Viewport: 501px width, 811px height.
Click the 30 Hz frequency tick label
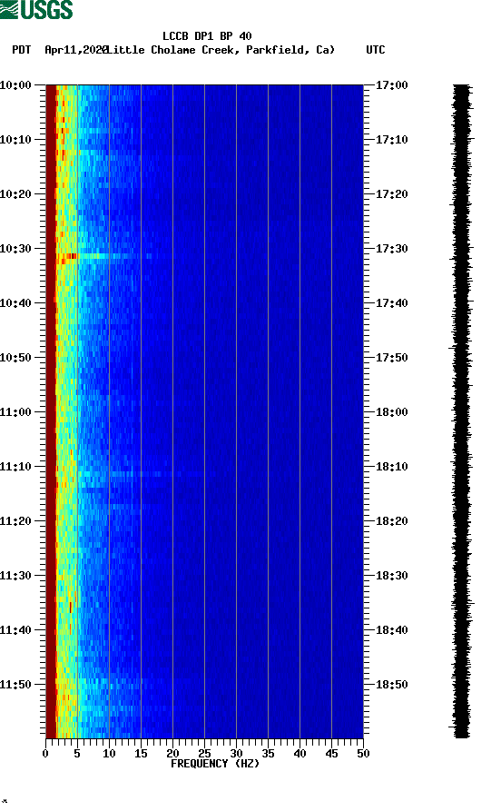pos(236,754)
